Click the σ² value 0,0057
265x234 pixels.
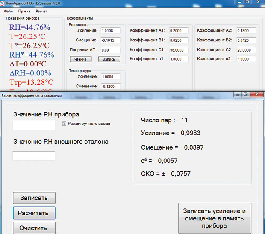(x=168, y=161)
